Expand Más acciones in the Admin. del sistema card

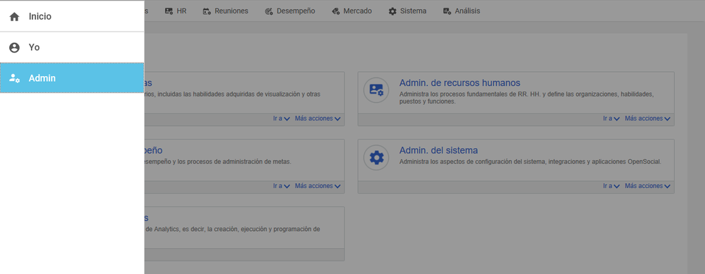pos(647,186)
